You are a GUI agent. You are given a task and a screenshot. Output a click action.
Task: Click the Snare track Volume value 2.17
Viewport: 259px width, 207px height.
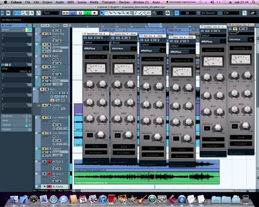pyautogui.click(x=58, y=51)
